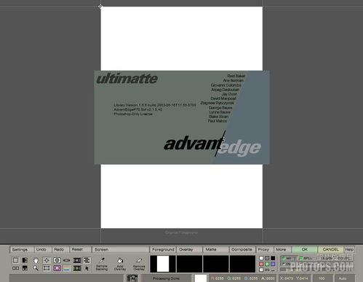363x282 pixels.
Task: Choose the Sample Backing eyedropper
Action: coord(102,265)
